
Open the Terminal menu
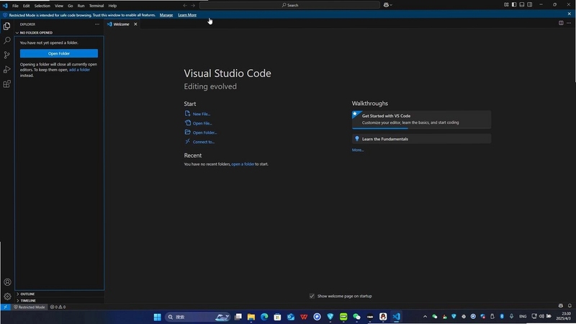[96, 6]
